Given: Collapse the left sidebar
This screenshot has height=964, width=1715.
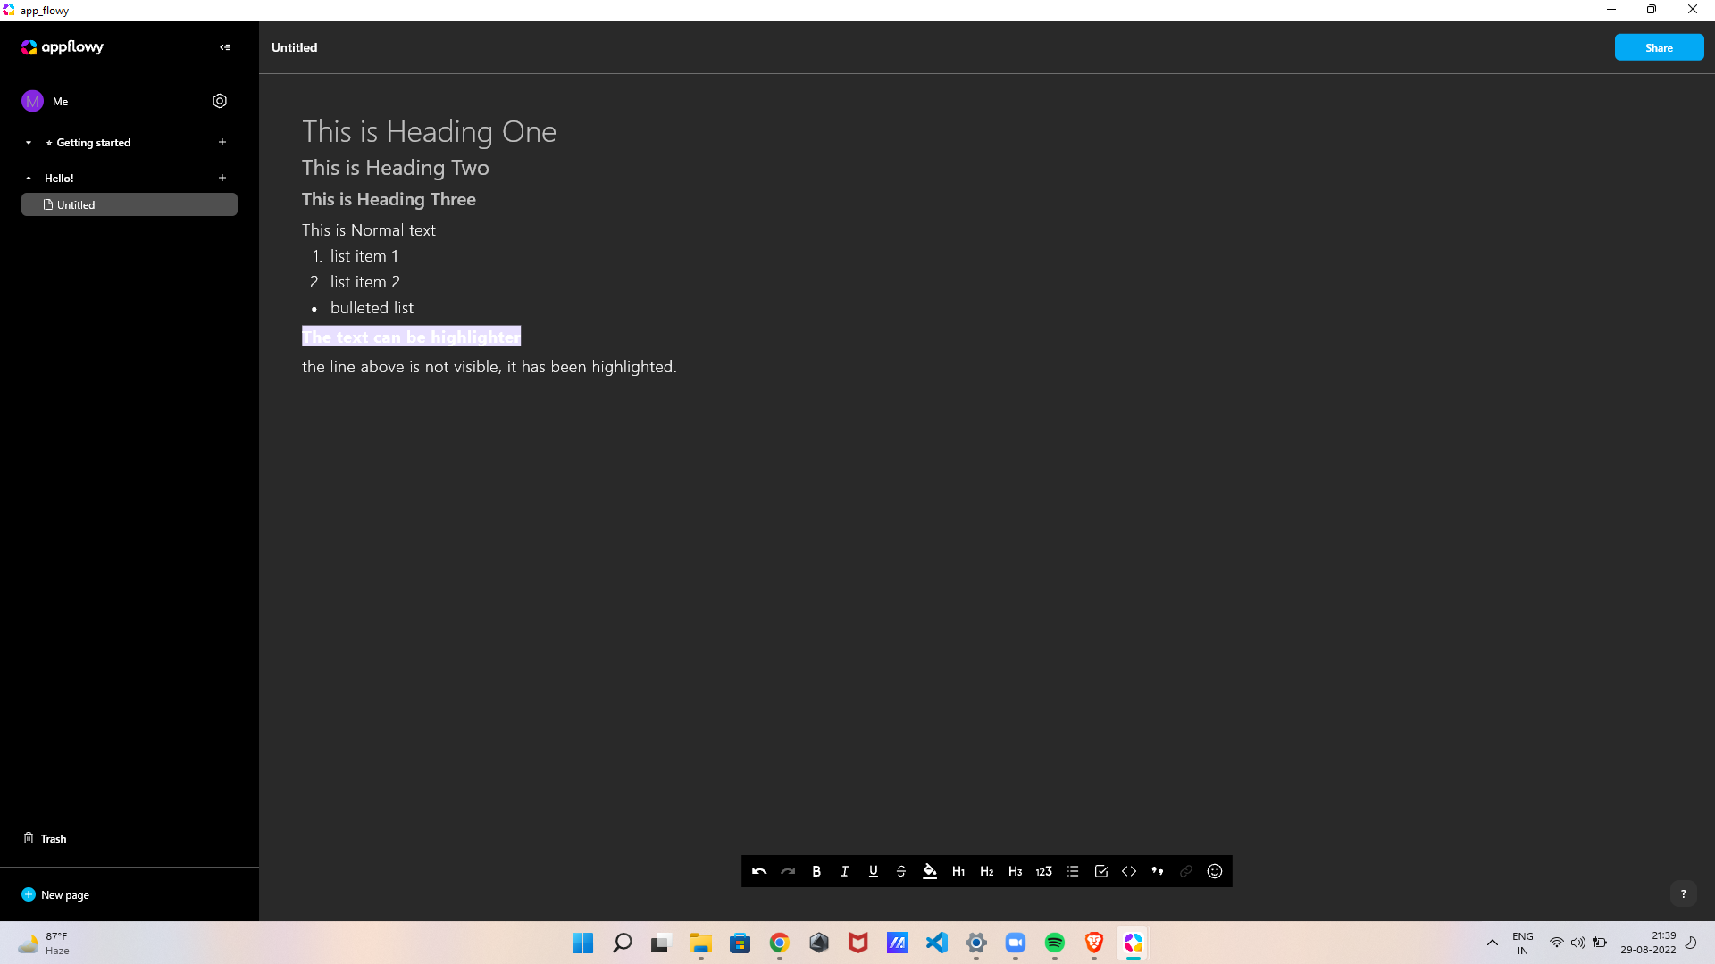Looking at the screenshot, I should (x=224, y=47).
